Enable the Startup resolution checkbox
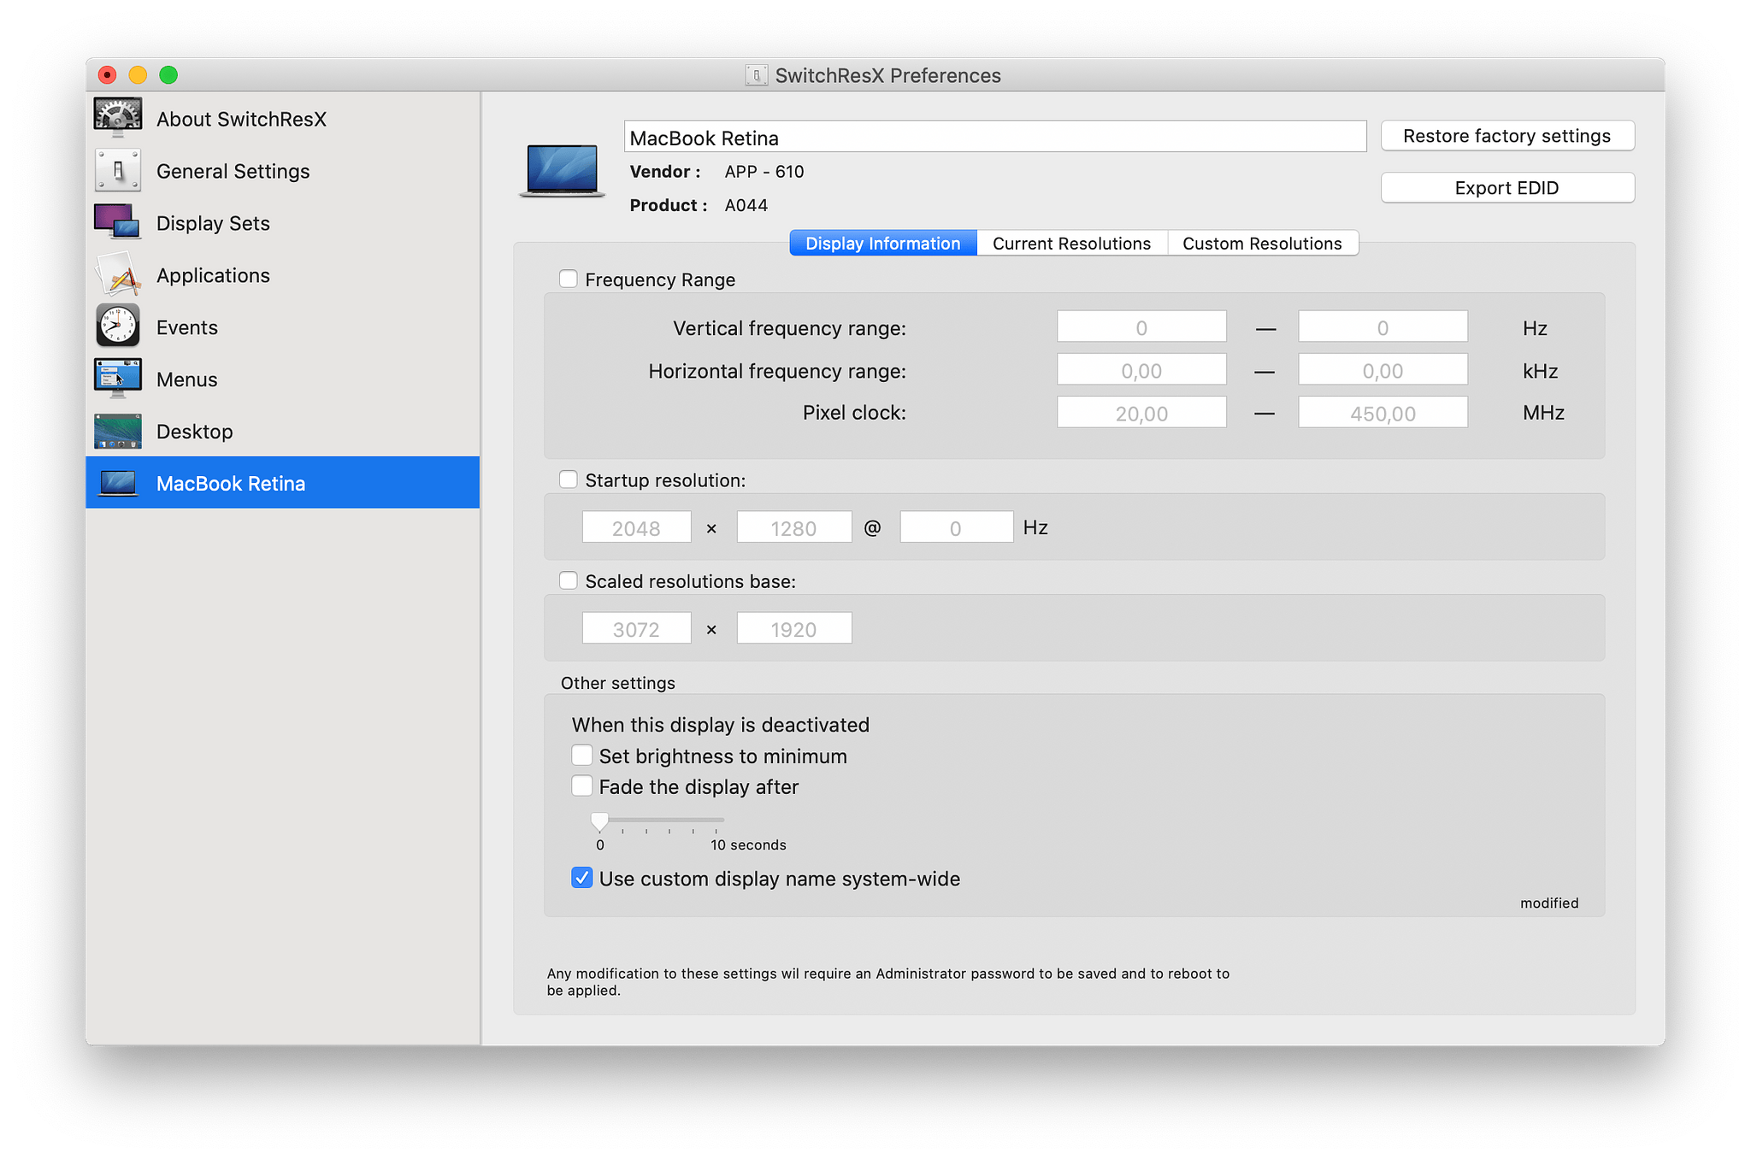 [x=565, y=479]
